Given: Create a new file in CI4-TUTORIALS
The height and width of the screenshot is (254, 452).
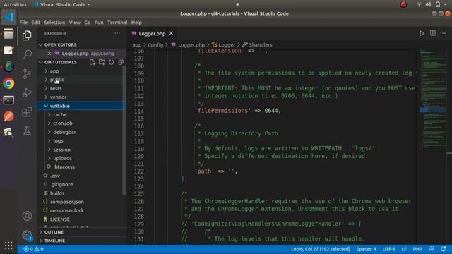Looking at the screenshot, I should [93, 62].
